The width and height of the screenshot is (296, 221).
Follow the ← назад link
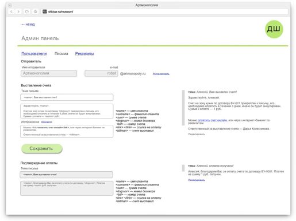pyautogui.click(x=28, y=25)
